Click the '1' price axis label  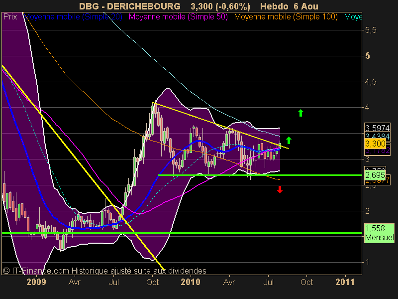[367, 262]
